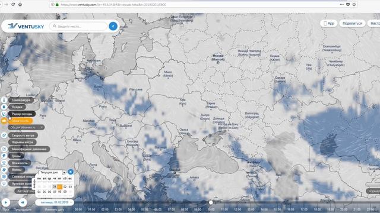Close the calendar popup with X

coord(71,172)
